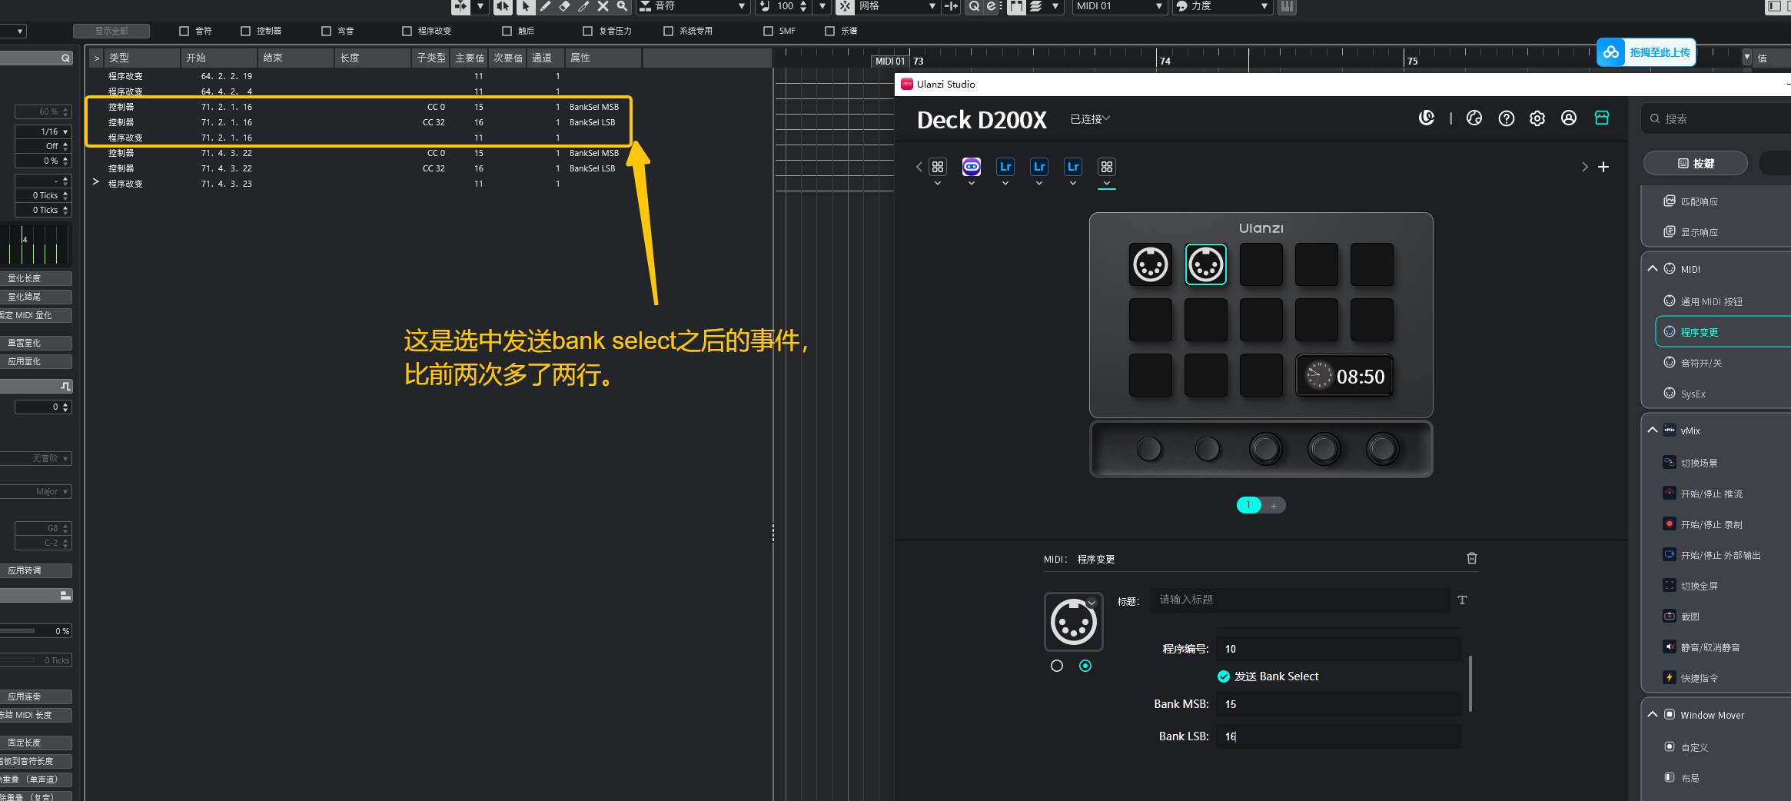The width and height of the screenshot is (1791, 801).
Task: Select the Mute X tool
Action: 603,6
